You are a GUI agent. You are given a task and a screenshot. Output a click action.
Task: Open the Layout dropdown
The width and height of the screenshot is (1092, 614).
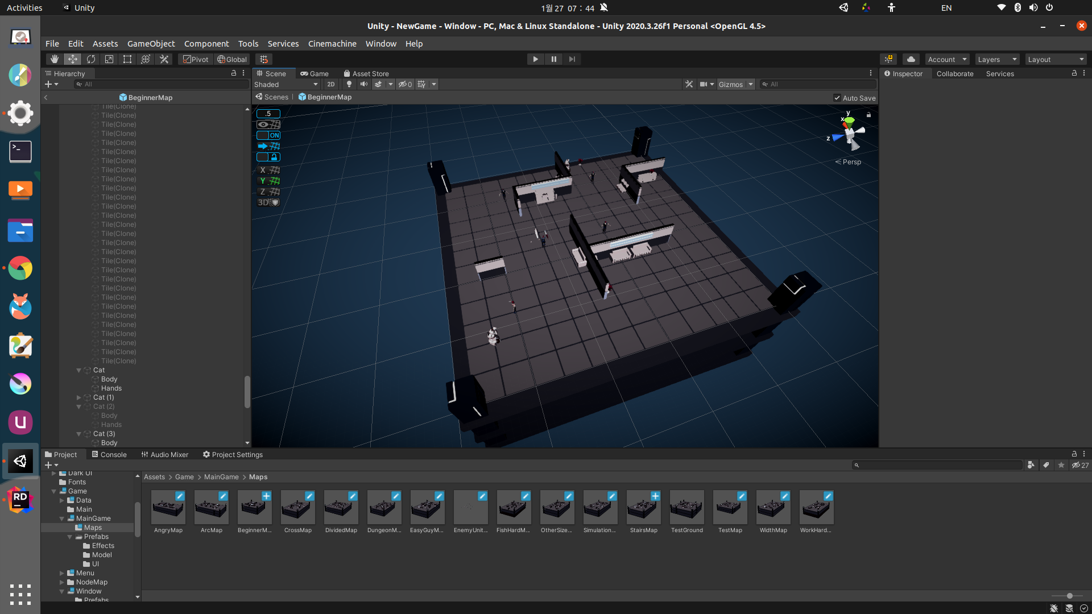(x=1056, y=59)
